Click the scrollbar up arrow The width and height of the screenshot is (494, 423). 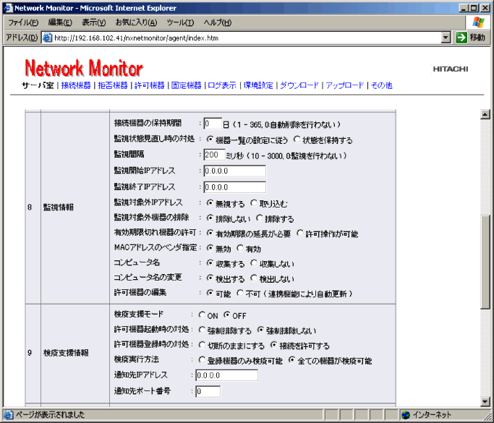[485, 114]
